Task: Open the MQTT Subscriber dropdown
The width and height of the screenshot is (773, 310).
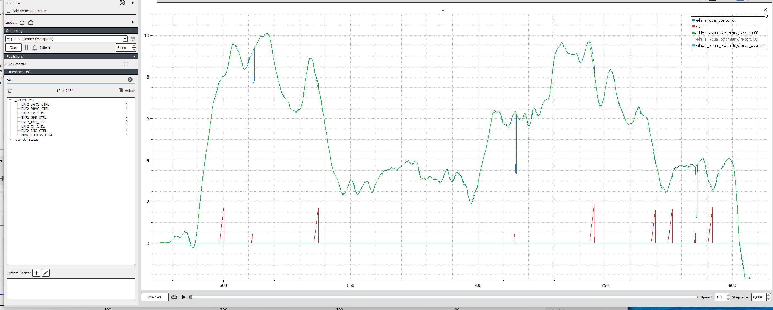Action: point(66,39)
